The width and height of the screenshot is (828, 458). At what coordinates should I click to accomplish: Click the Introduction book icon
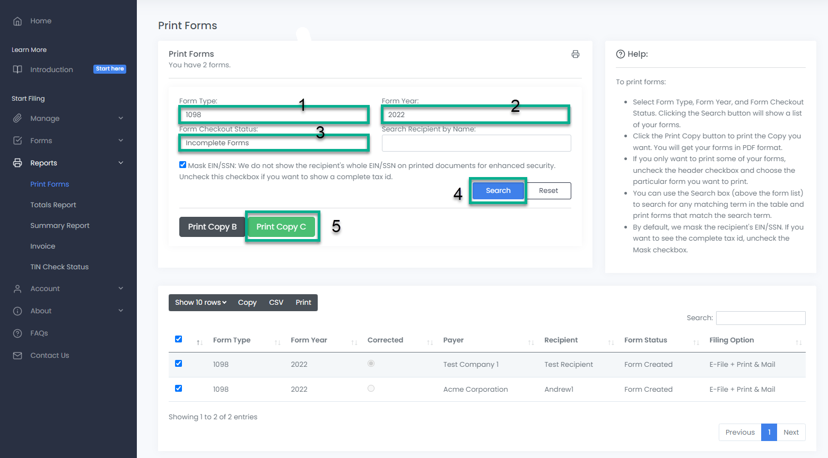[18, 69]
